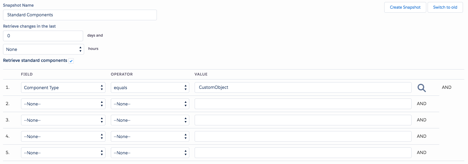Open the equals operator dropdown
Viewport: 468px width, 164px height.
(150, 87)
